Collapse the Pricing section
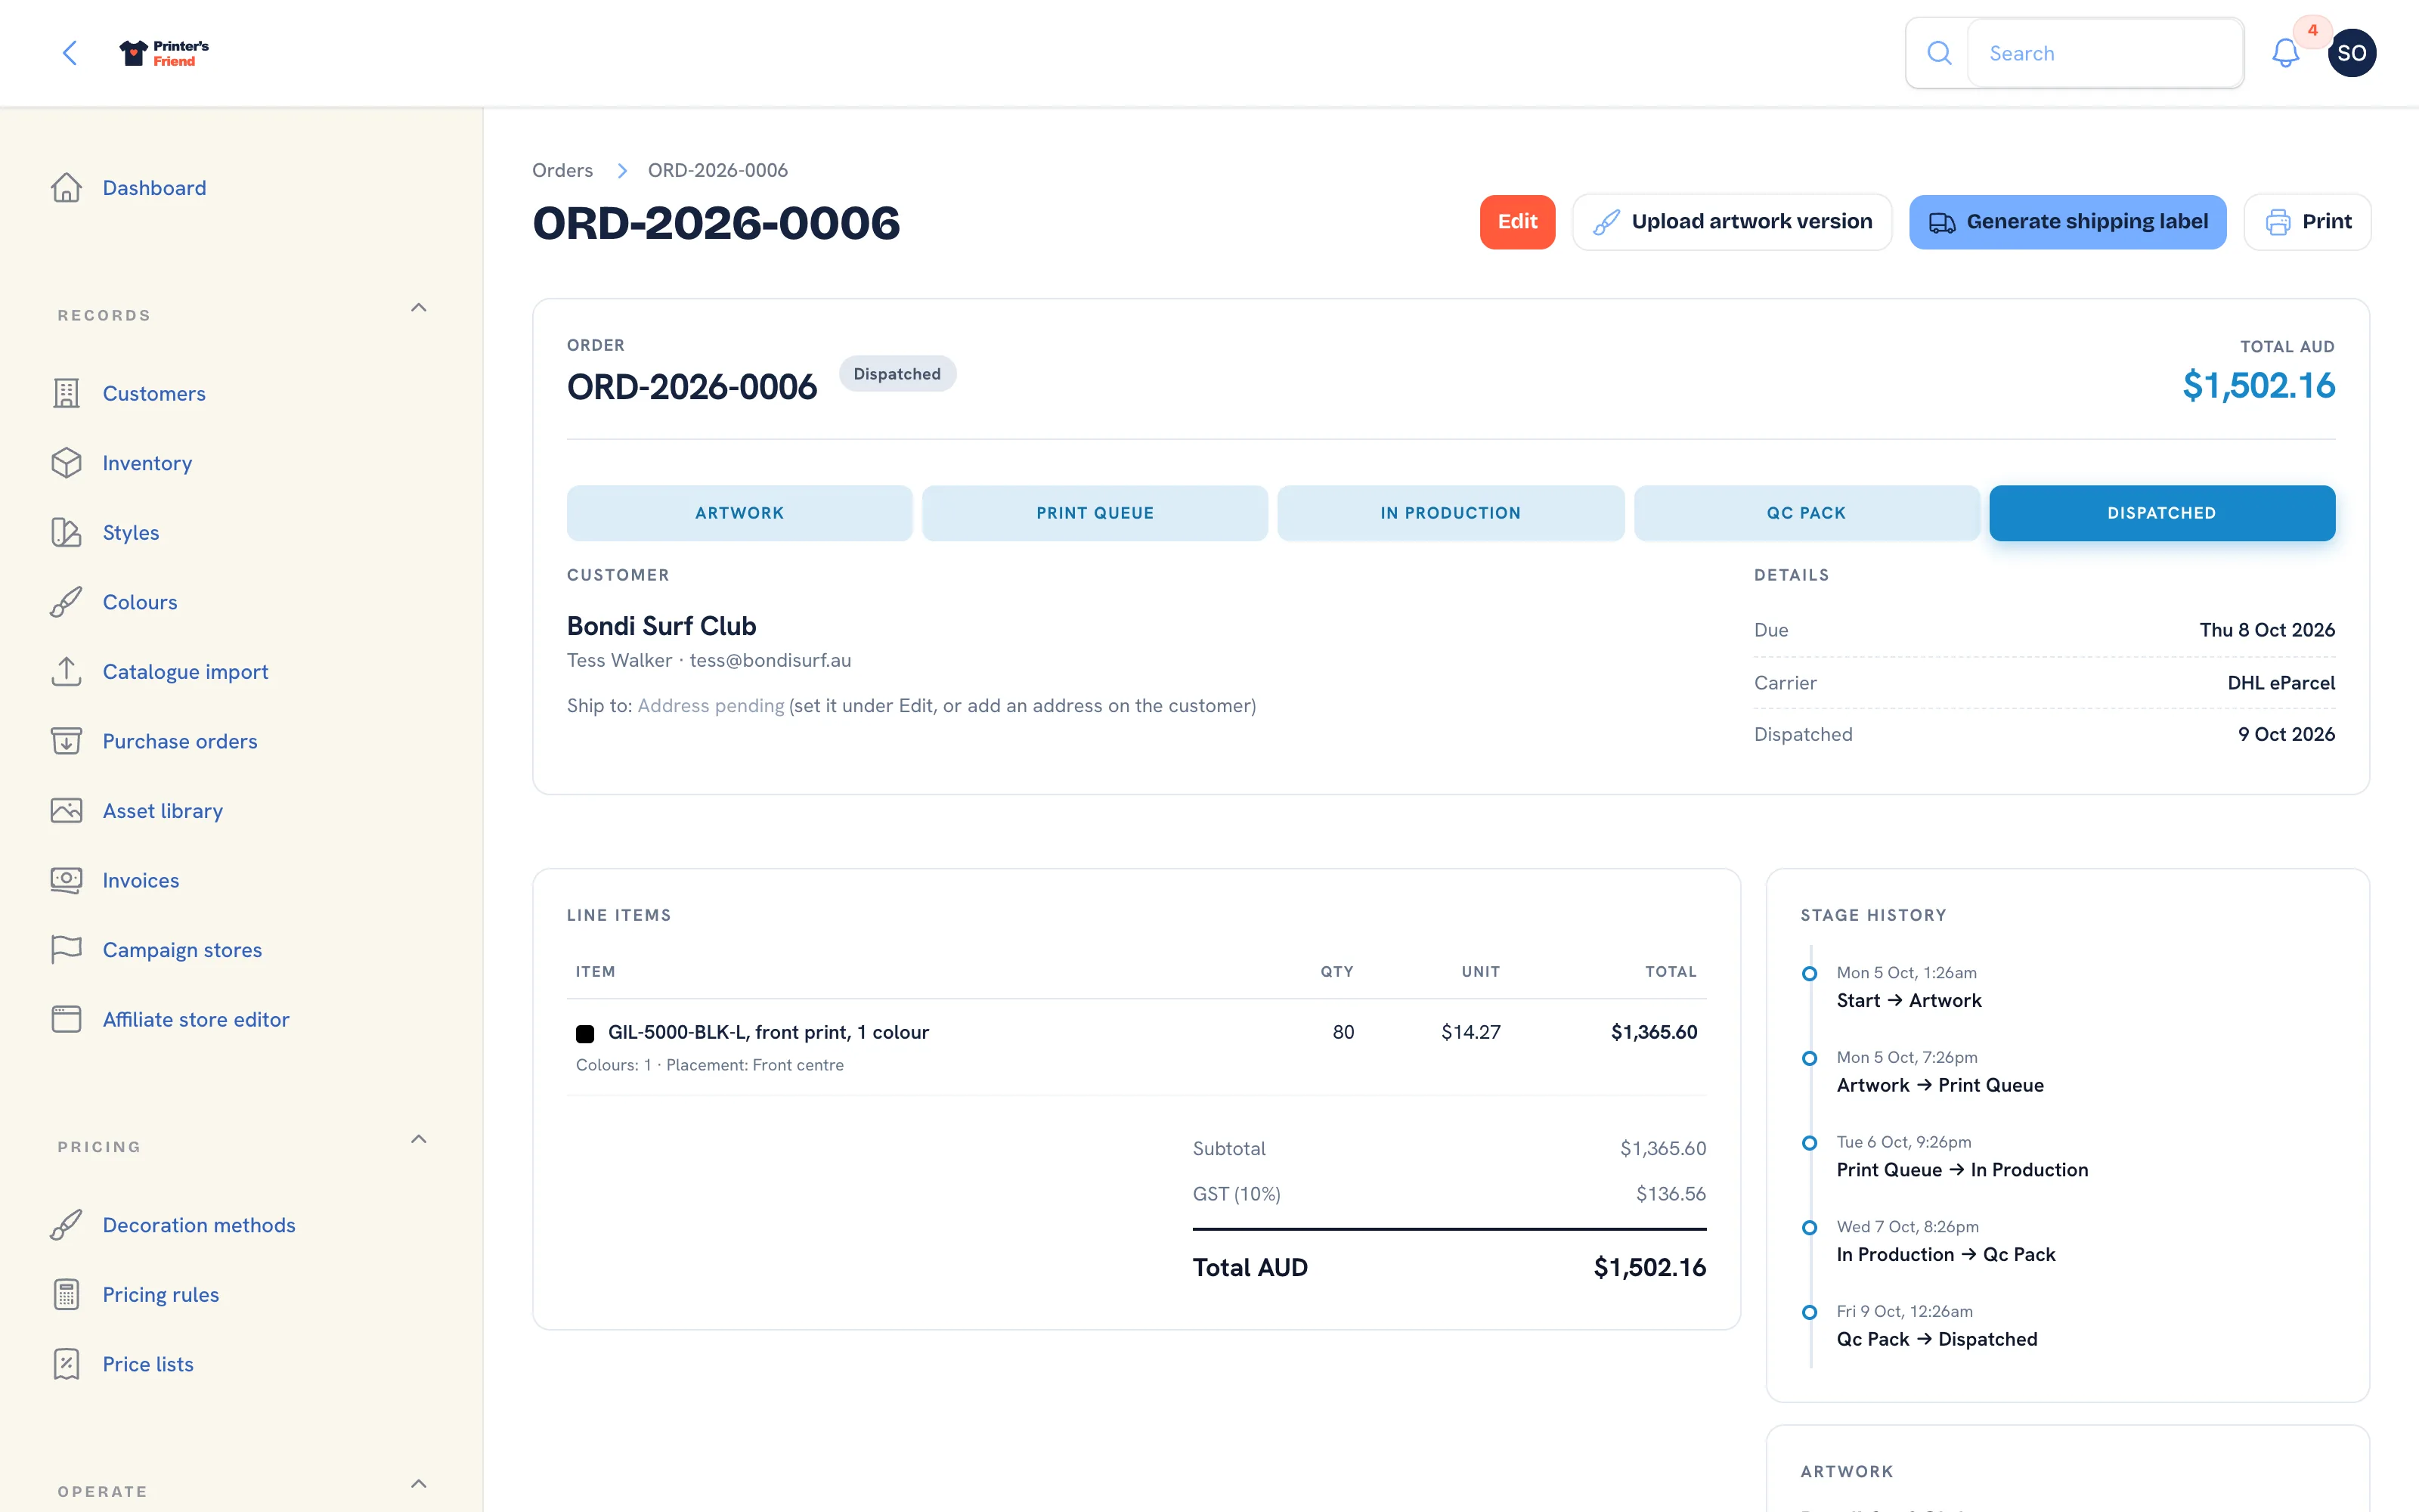The width and height of the screenshot is (2419, 1512). click(x=419, y=1140)
